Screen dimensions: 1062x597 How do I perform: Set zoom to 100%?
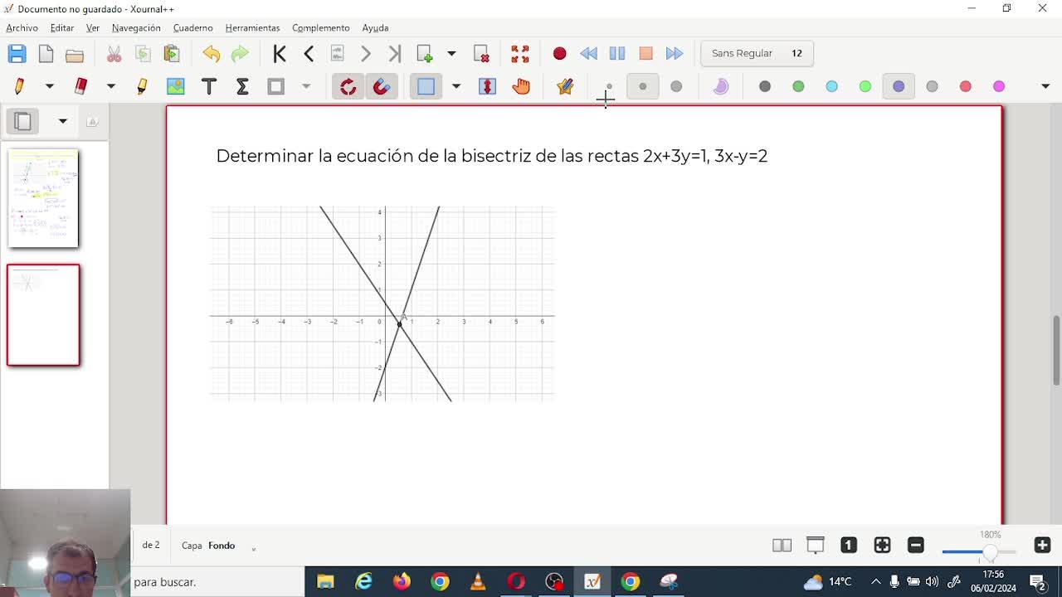pyautogui.click(x=849, y=545)
